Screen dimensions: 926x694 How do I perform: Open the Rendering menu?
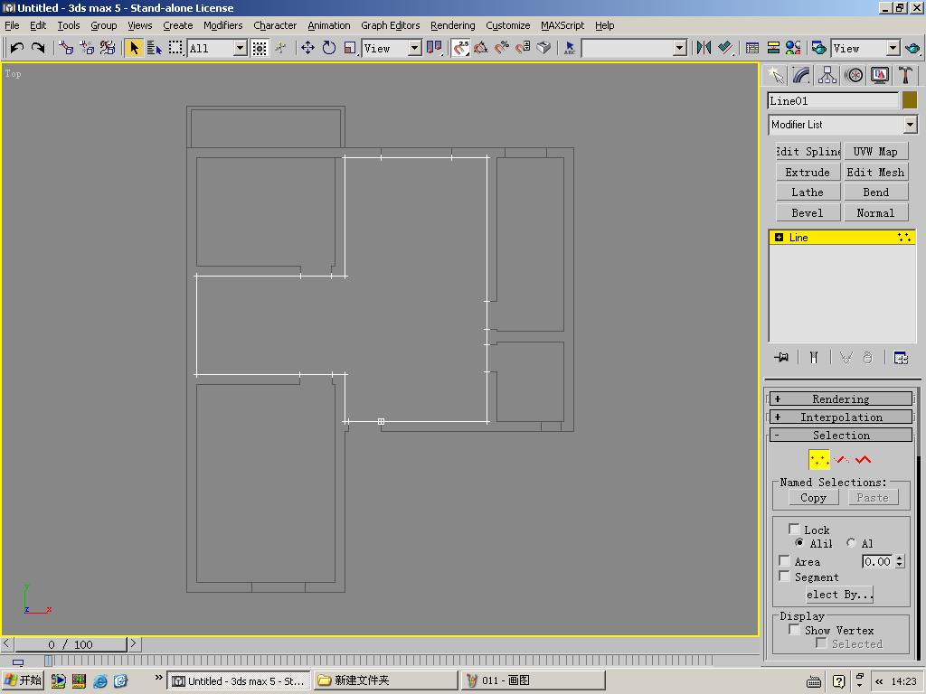[452, 25]
